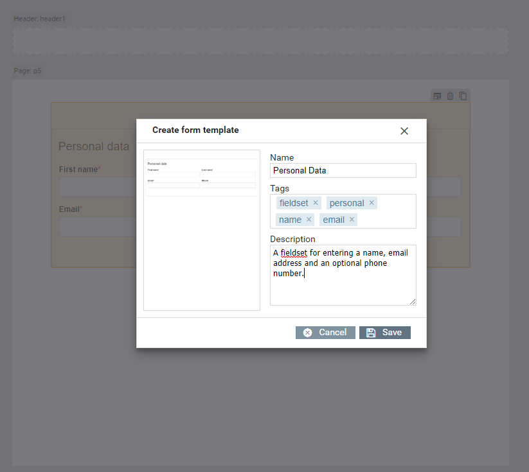Click the "fieldset" tag label
529x472 pixels.
[294, 203]
